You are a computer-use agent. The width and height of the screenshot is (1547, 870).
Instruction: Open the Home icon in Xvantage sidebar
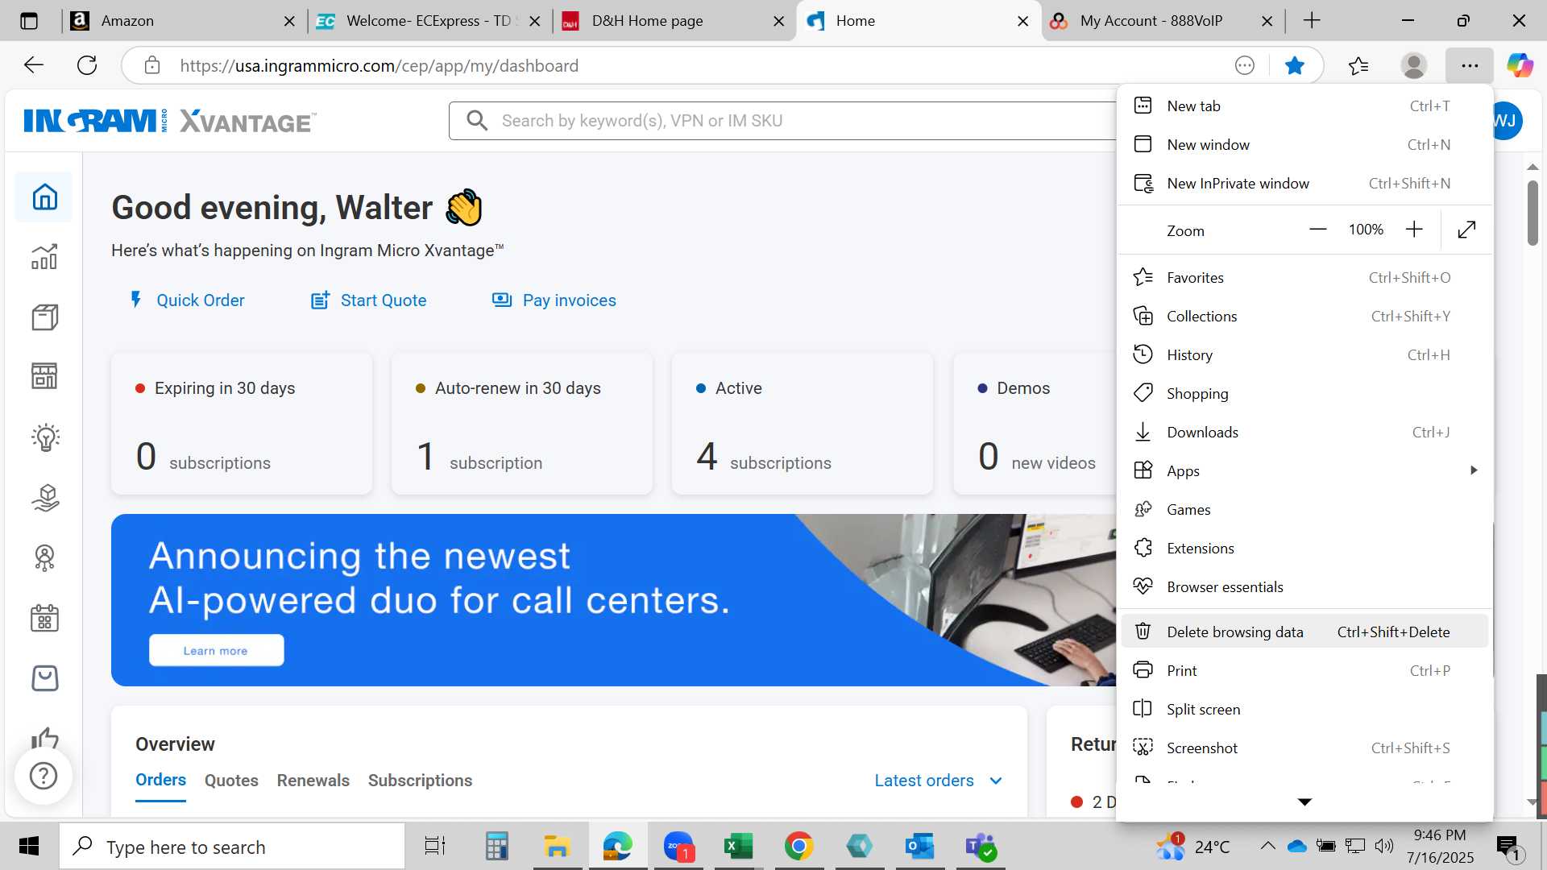[44, 197]
